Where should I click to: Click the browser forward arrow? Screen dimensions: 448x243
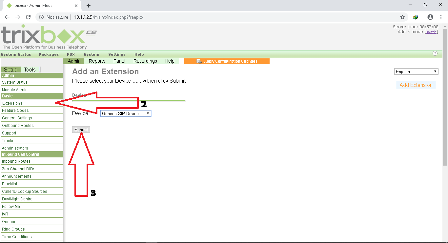(x=18, y=17)
